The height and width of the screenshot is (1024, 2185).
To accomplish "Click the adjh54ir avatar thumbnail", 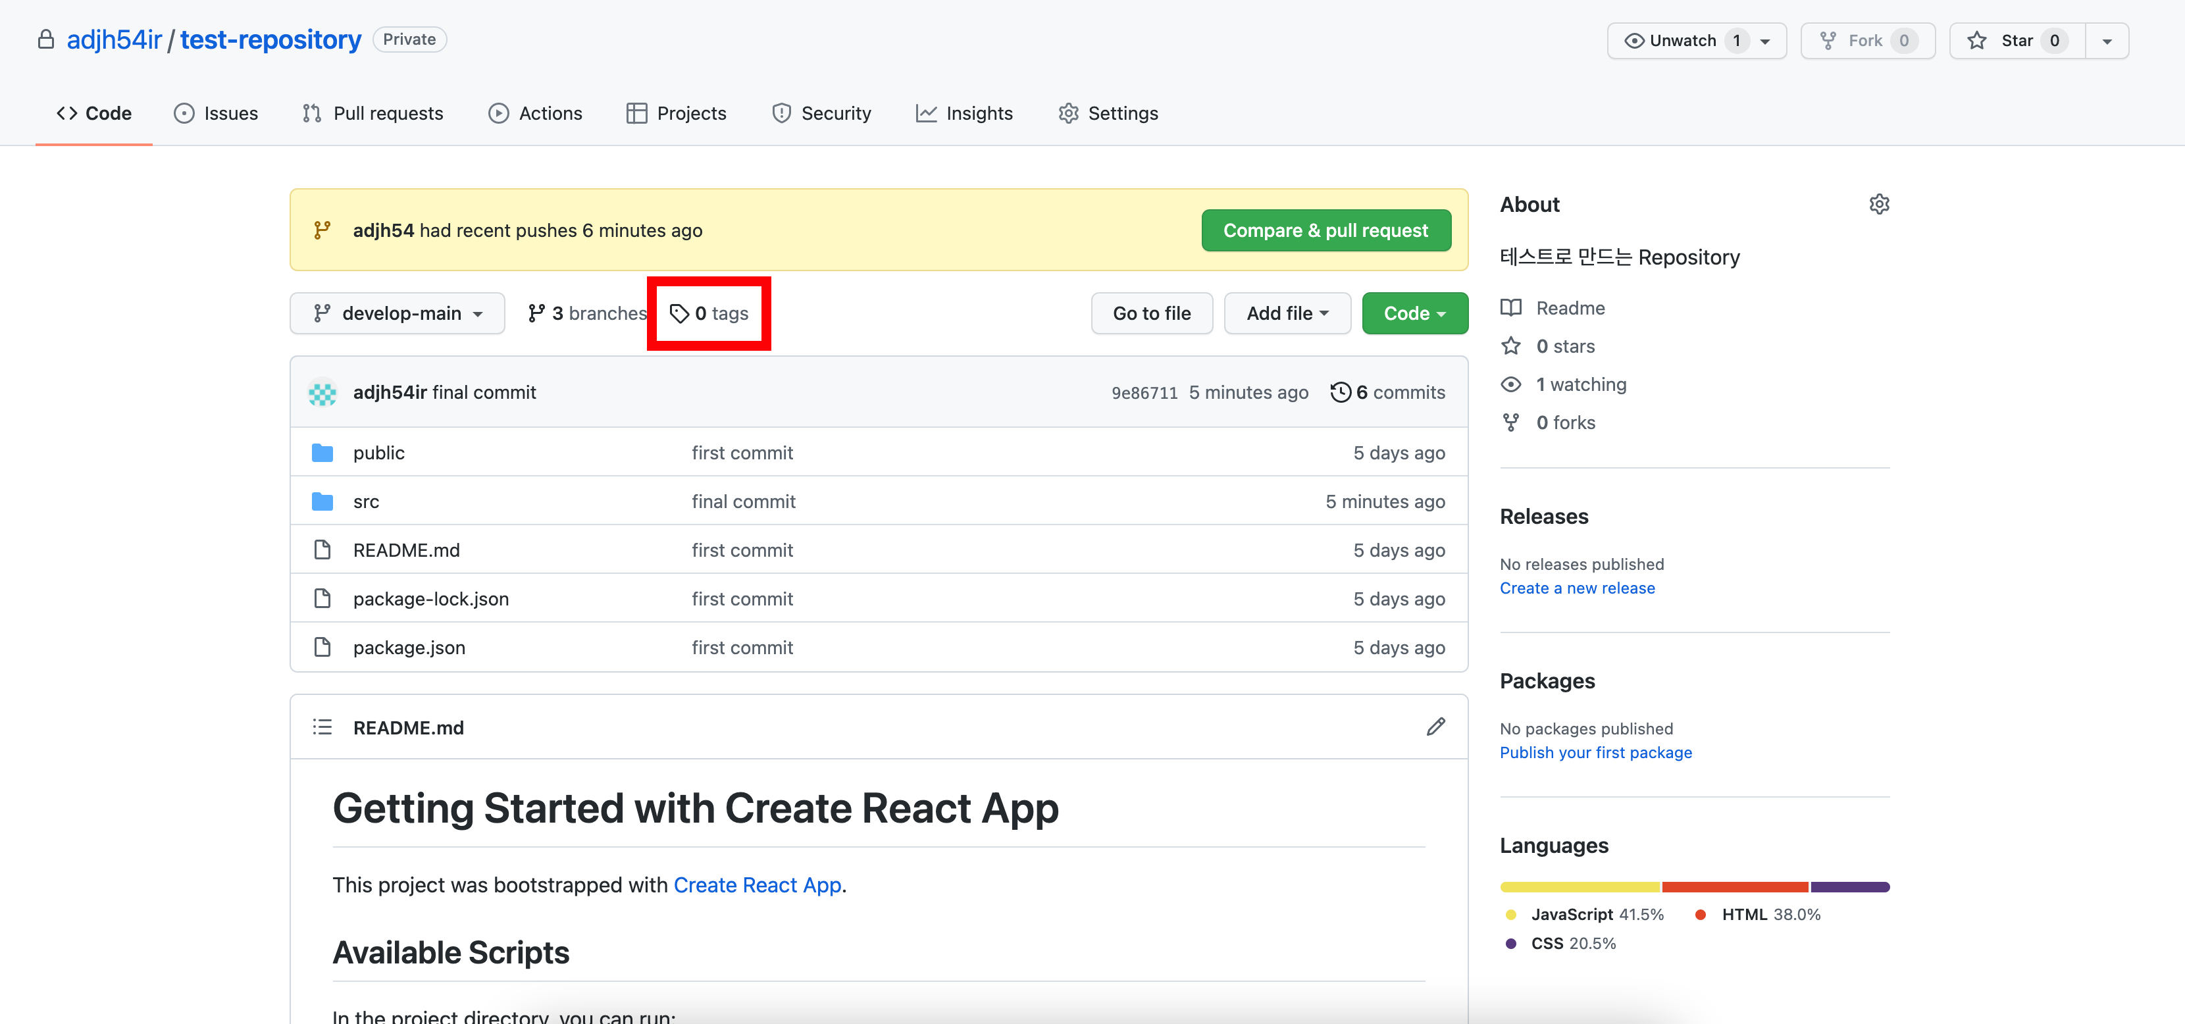I will coord(322,393).
